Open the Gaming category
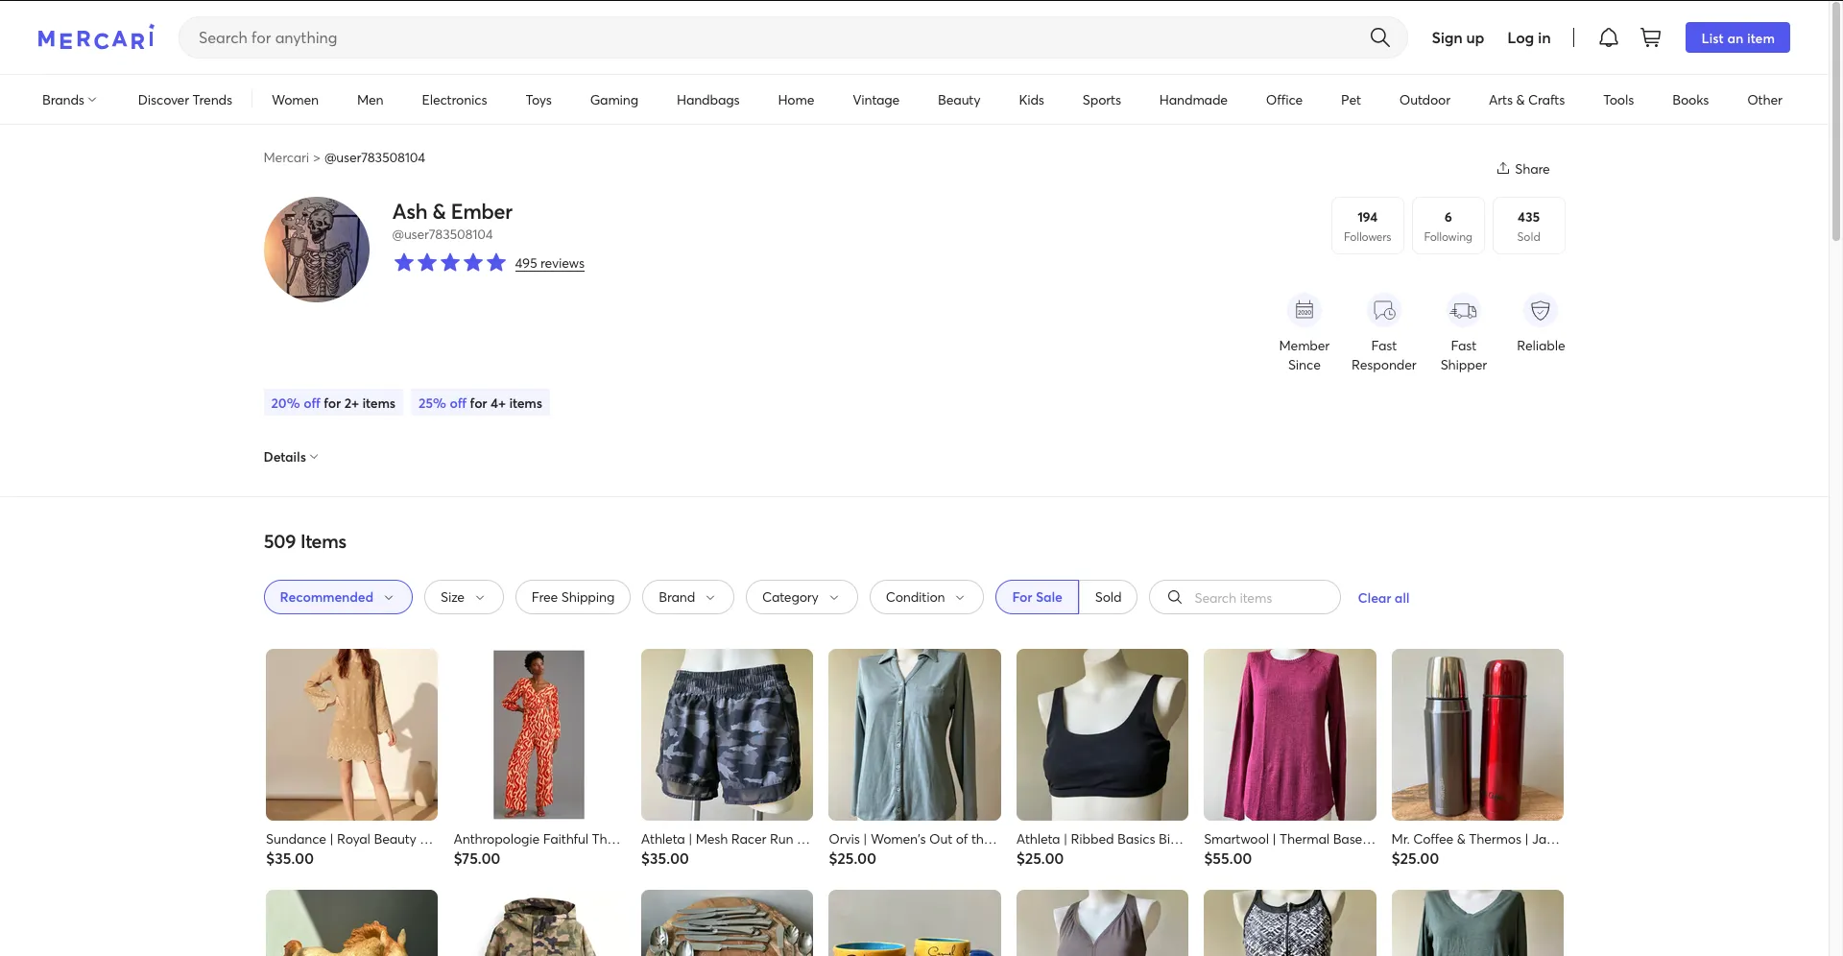The width and height of the screenshot is (1843, 956). click(x=613, y=100)
